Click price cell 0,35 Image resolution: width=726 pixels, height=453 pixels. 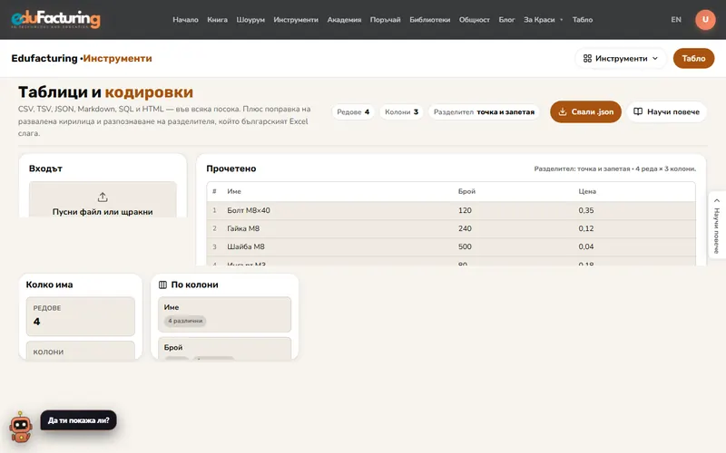coord(586,210)
